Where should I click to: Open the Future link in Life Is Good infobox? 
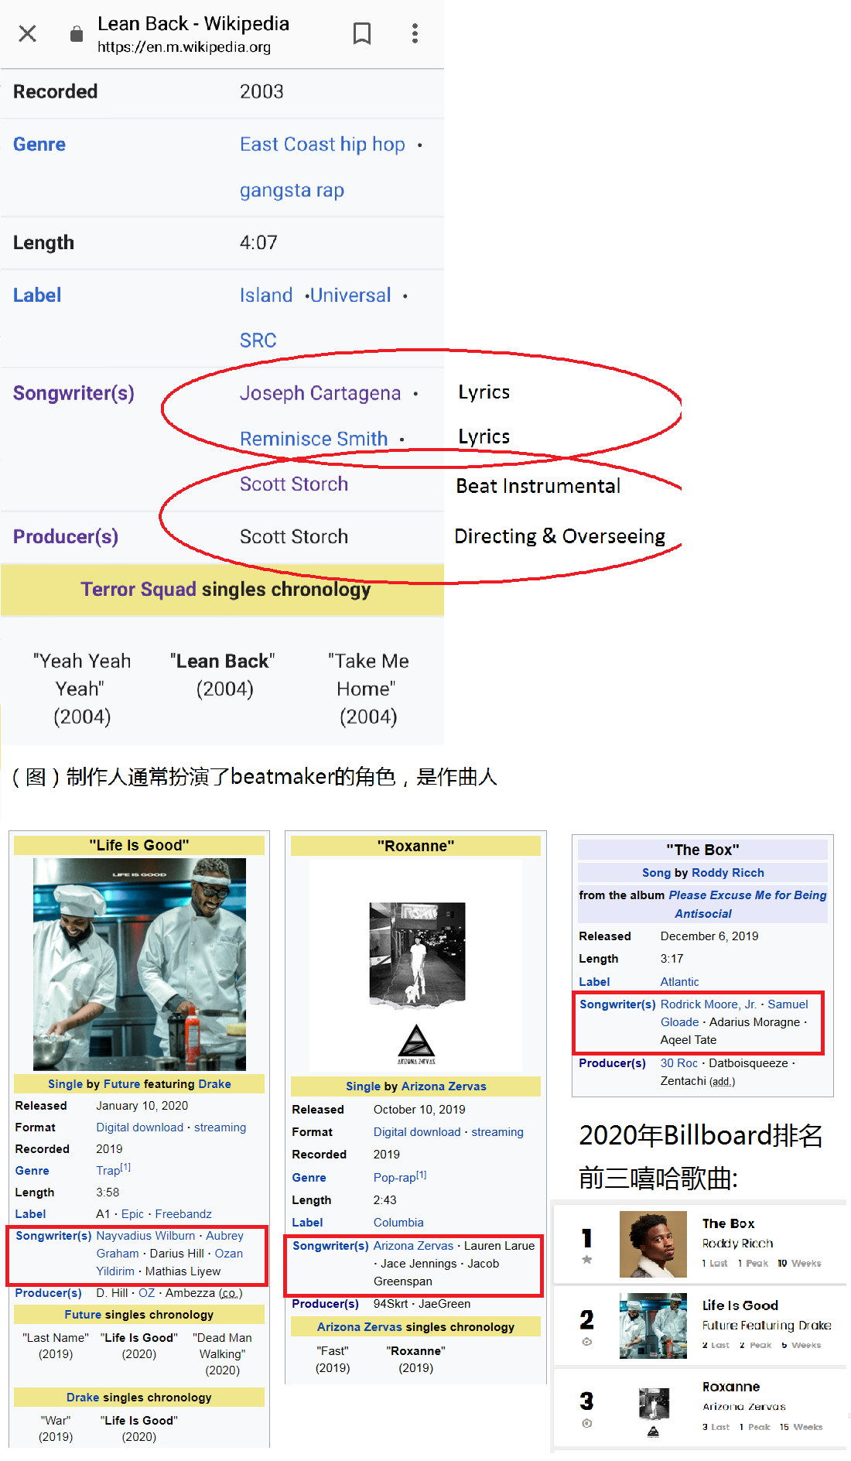coord(122,1084)
